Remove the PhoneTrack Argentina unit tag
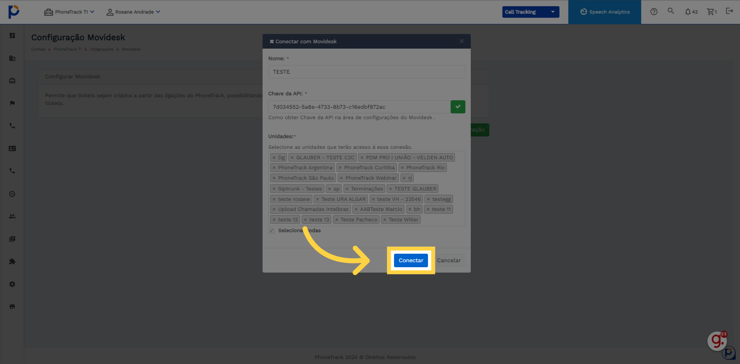The width and height of the screenshot is (740, 364). click(x=274, y=168)
